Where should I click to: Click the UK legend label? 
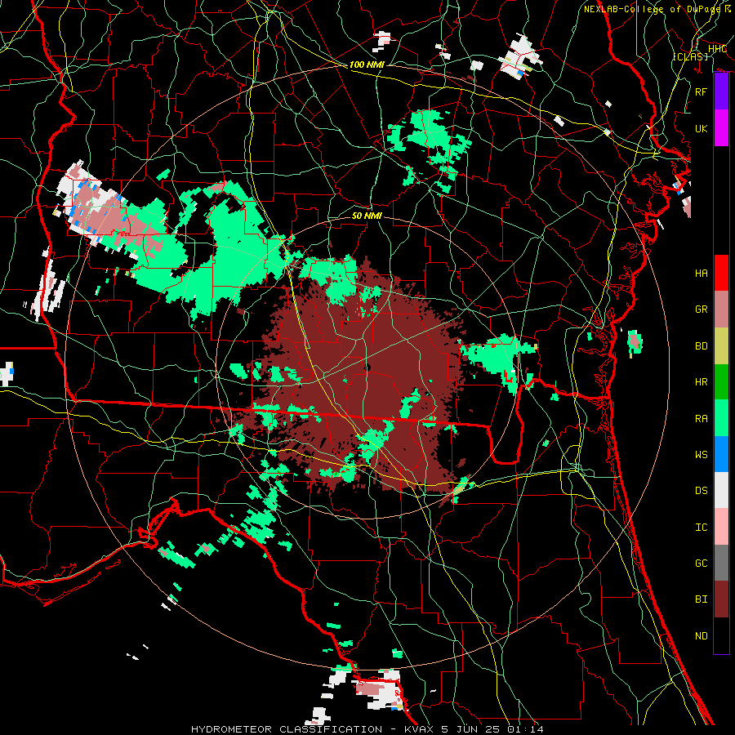[x=702, y=128]
